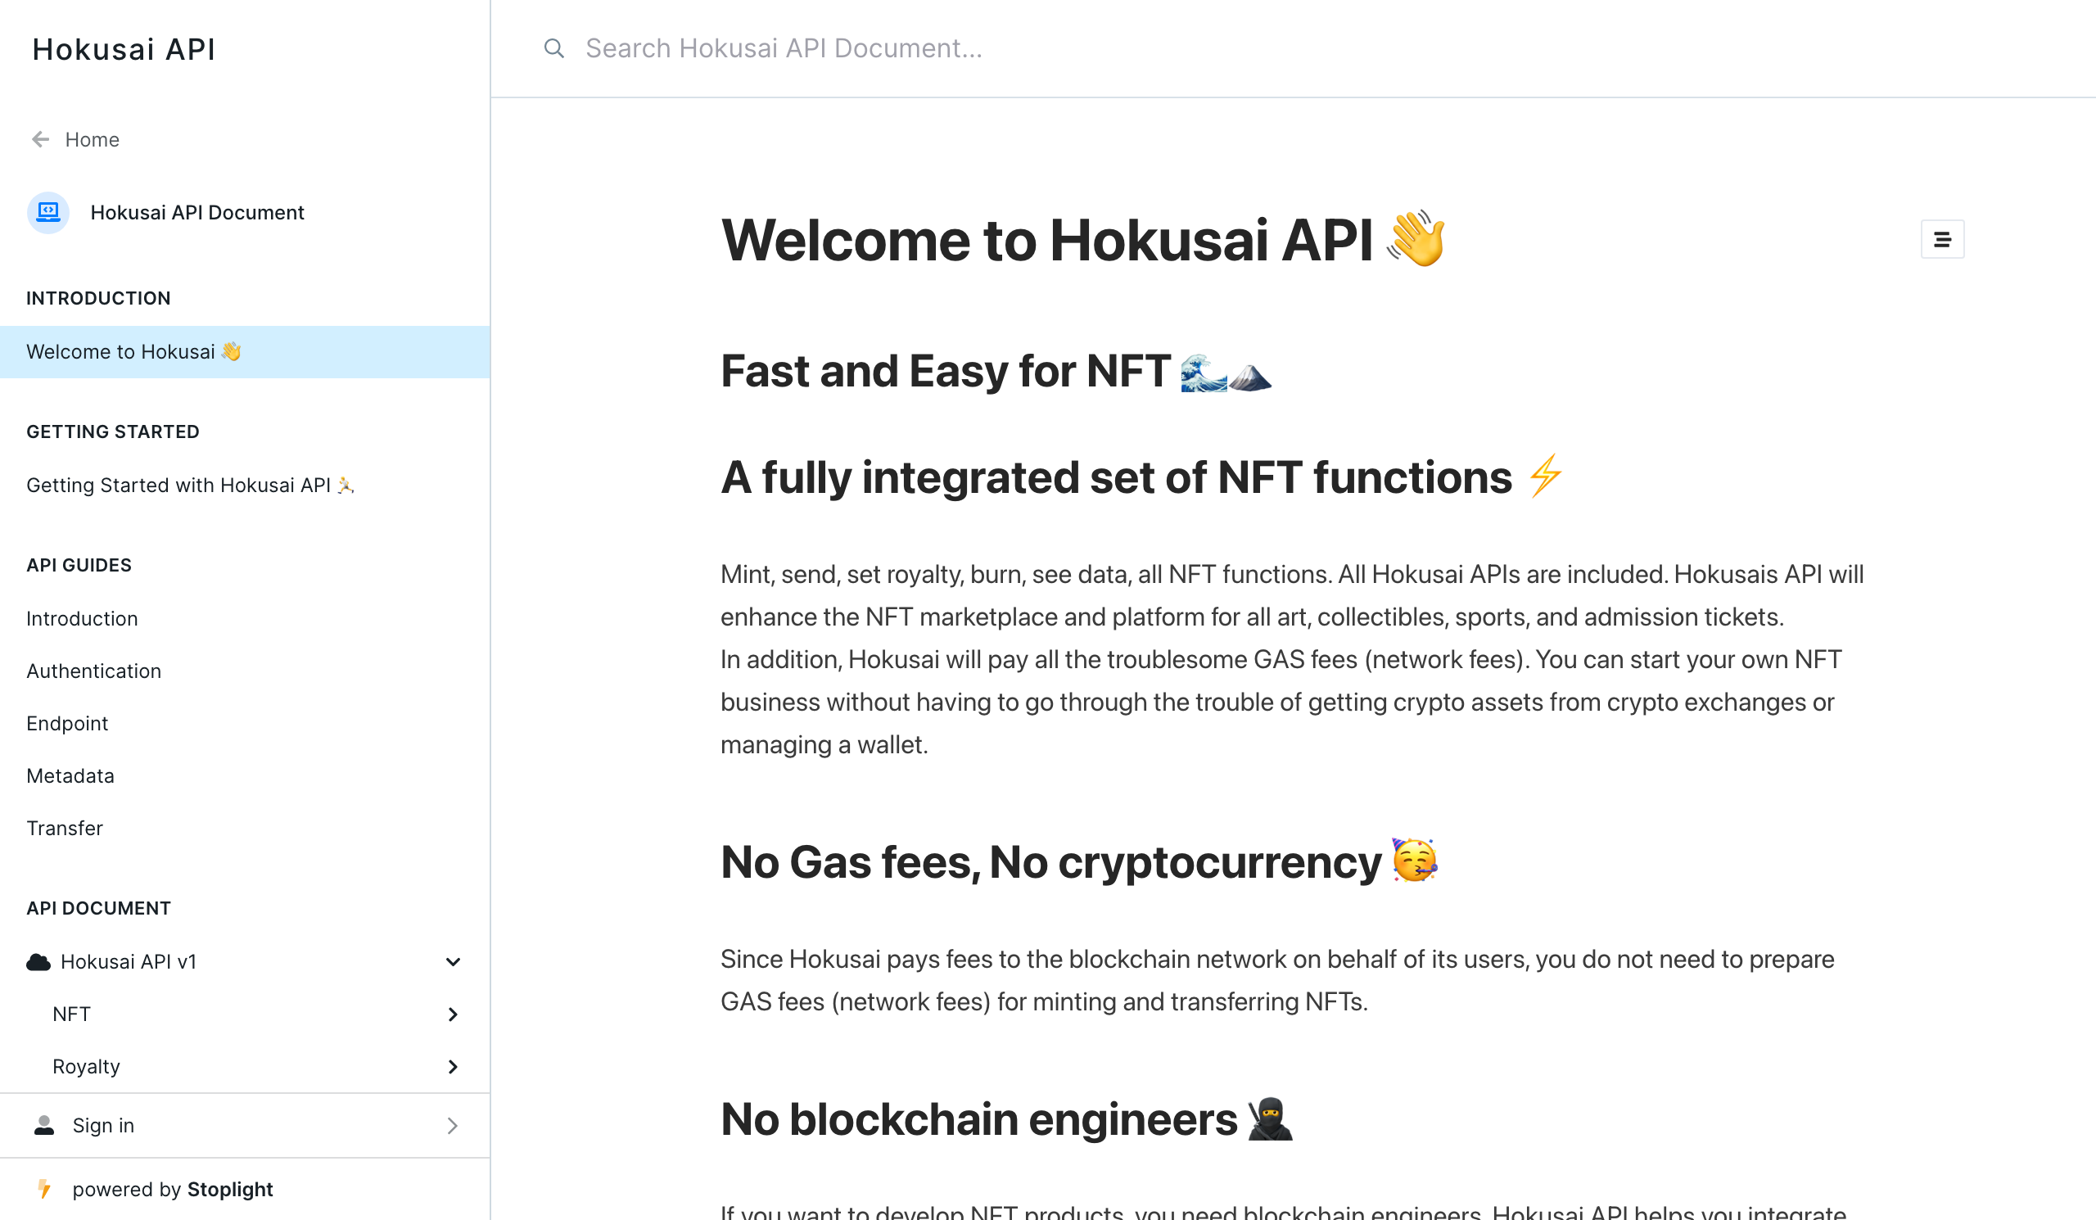The height and width of the screenshot is (1220, 2096).
Task: Open the table of contents menu icon
Action: pyautogui.click(x=1942, y=240)
